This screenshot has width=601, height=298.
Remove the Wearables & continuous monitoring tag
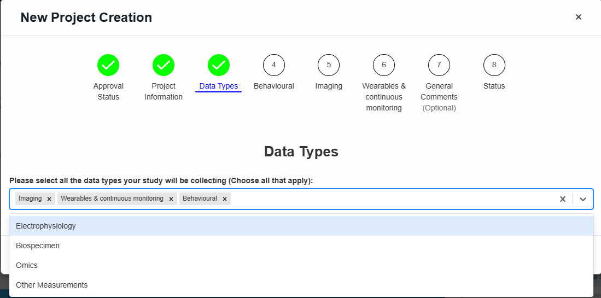coord(171,199)
